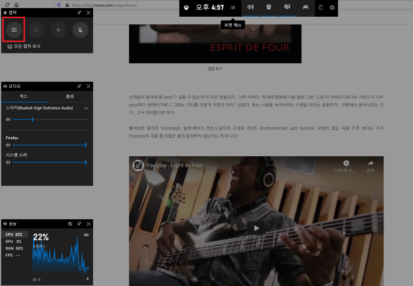This screenshot has height=286, width=413.
Task: Open Xbox Social from Game Bar
Action: point(306,7)
